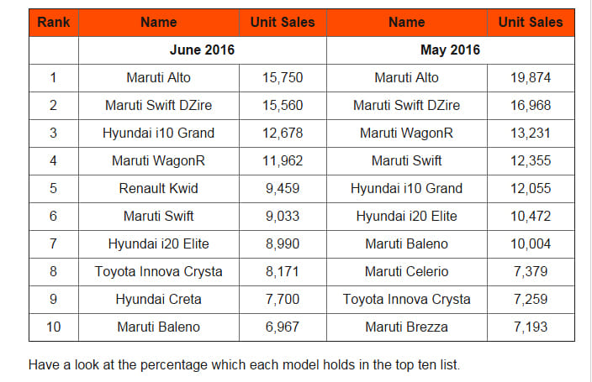Click the Hyundai Creta cell
Image resolution: width=592 pixels, height=382 pixels.
pyautogui.click(x=159, y=300)
